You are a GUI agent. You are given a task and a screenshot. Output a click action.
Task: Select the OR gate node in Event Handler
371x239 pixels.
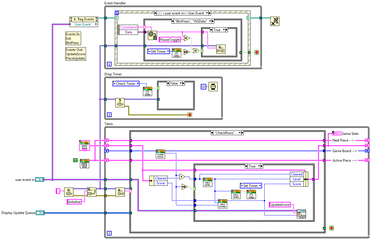click(196, 50)
